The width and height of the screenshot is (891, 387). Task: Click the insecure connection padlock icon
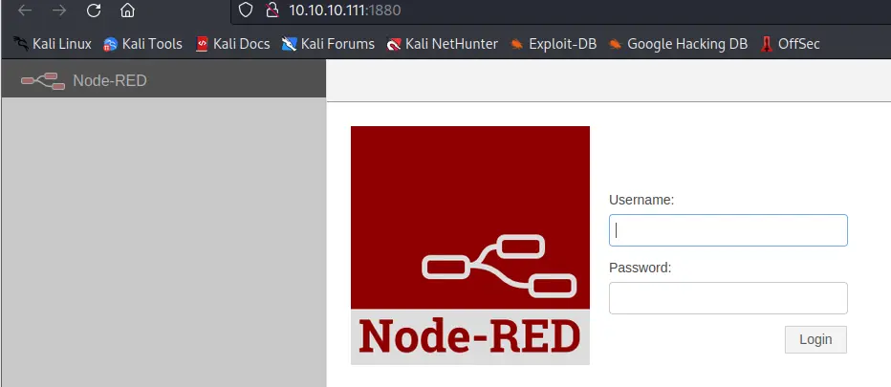(272, 10)
